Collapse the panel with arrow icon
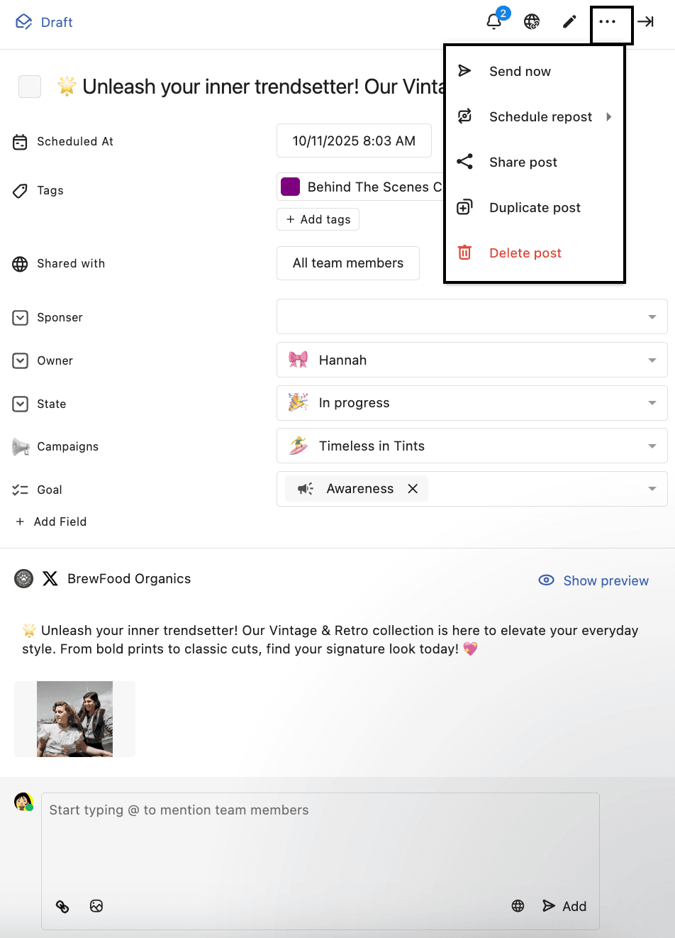 645,22
